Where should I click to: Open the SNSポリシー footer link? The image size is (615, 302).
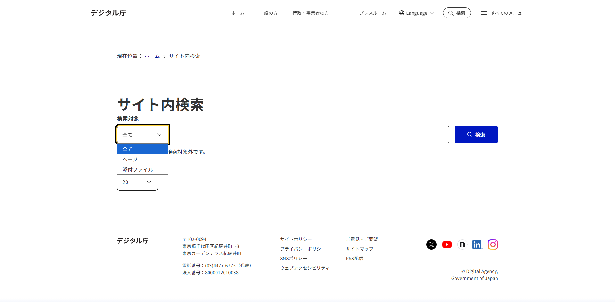(293, 259)
